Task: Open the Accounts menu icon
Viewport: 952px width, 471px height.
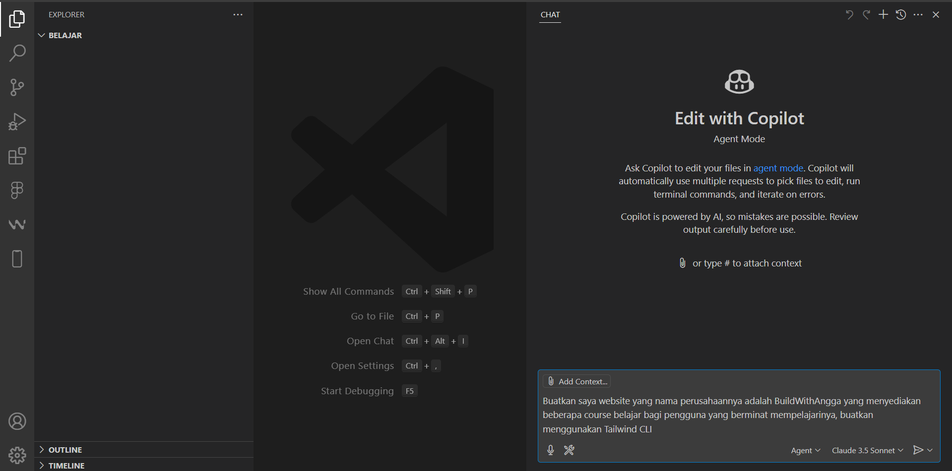Action: [17, 421]
